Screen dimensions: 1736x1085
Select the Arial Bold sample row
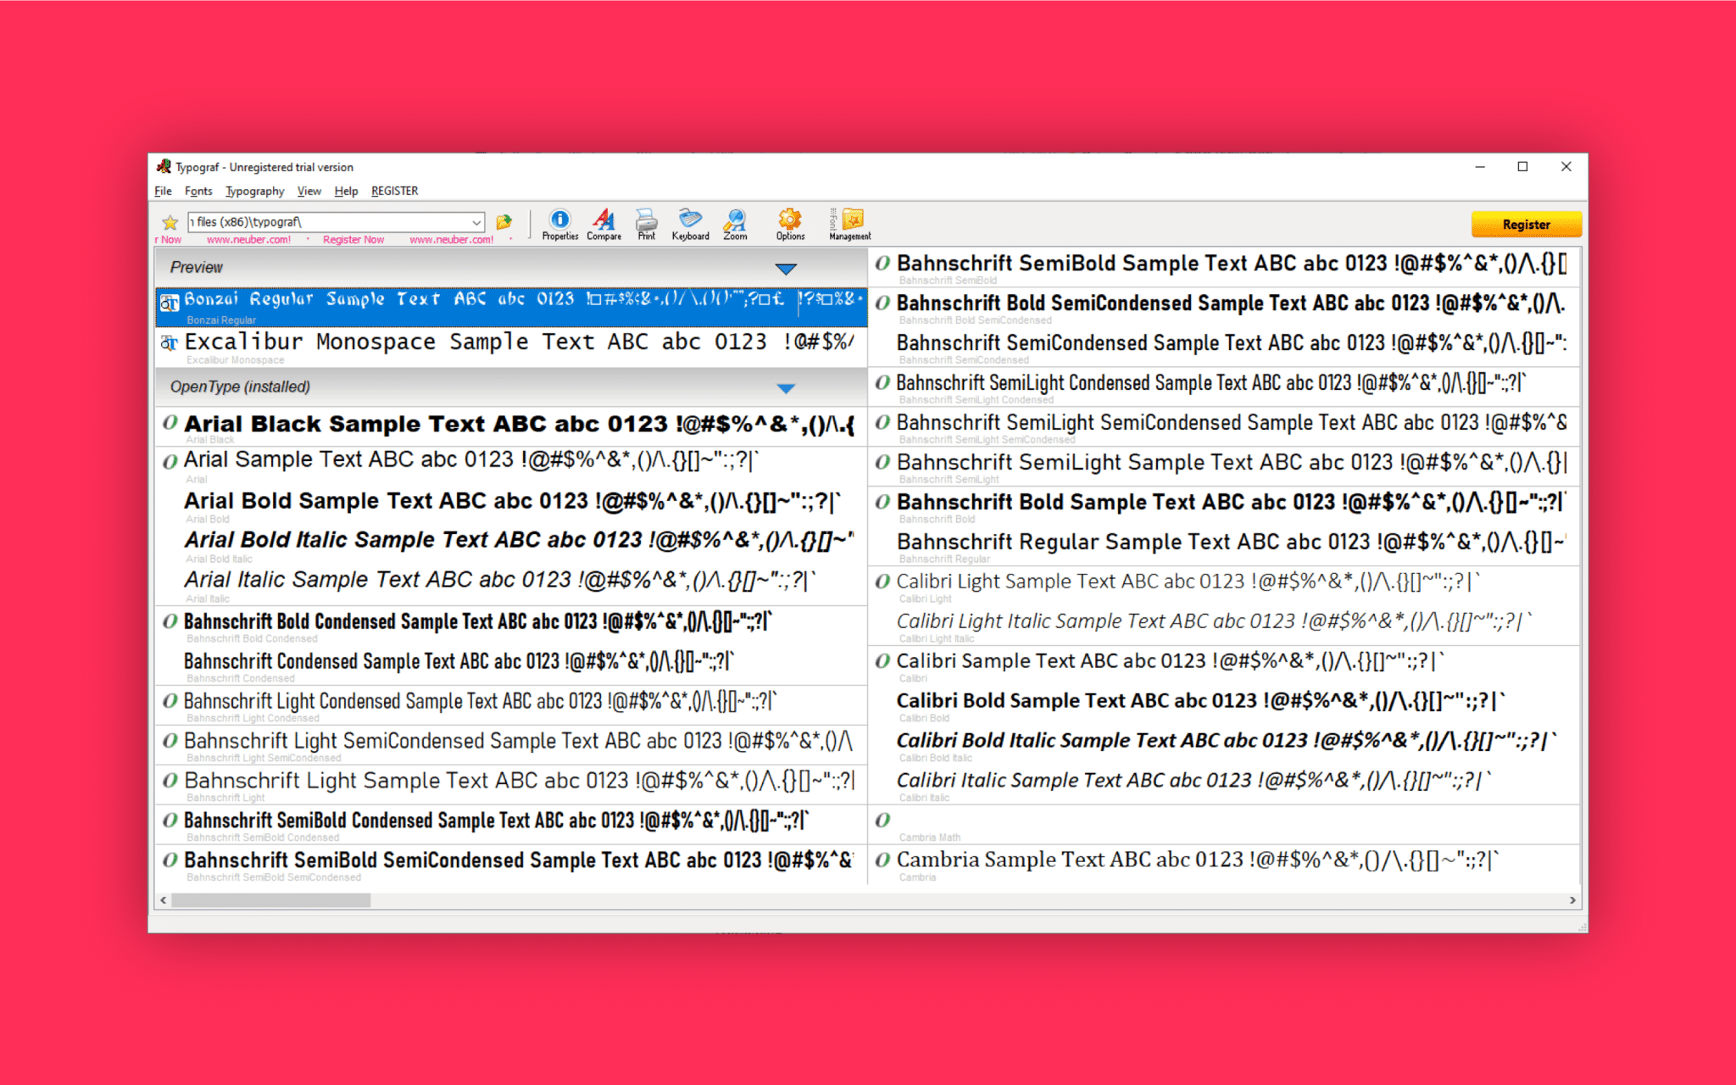click(x=511, y=505)
